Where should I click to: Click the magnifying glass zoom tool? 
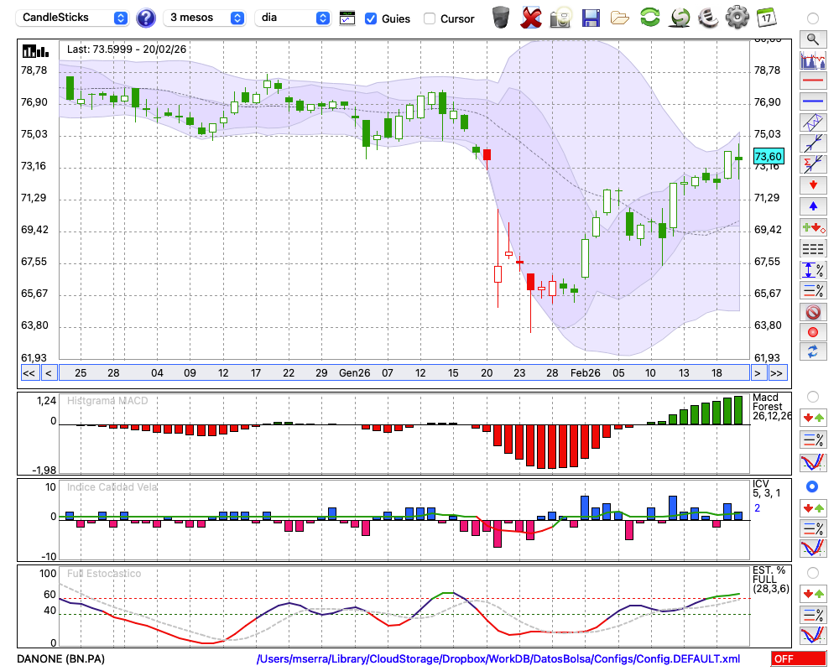tap(812, 39)
